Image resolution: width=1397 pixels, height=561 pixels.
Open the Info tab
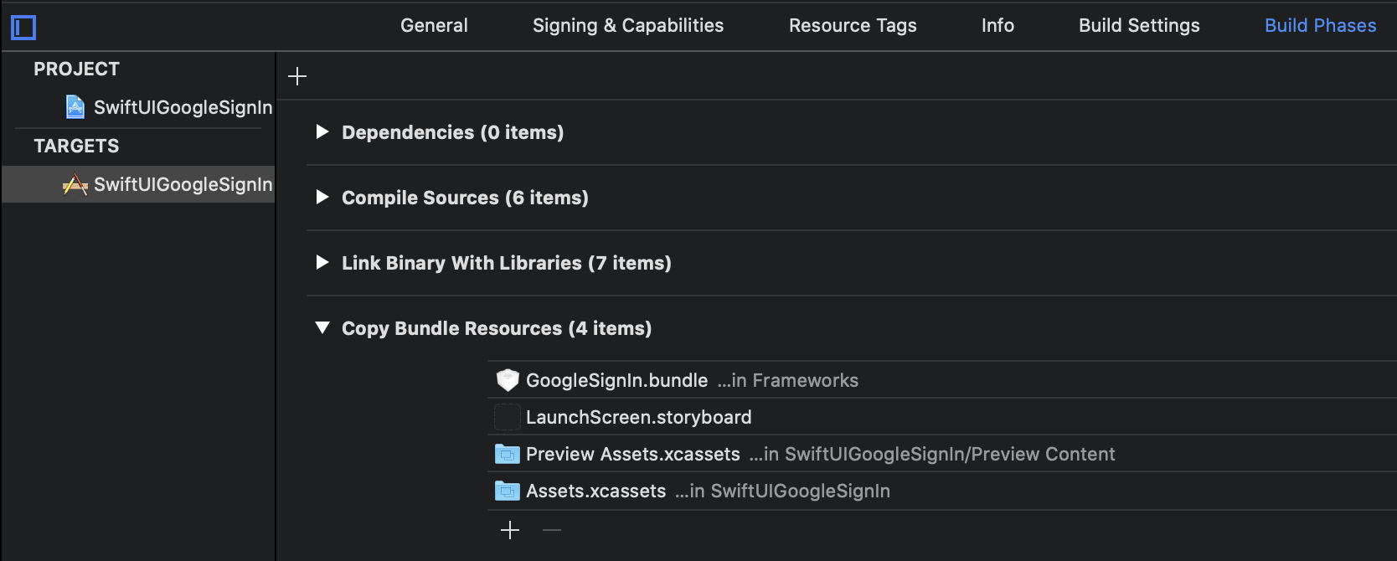click(997, 25)
